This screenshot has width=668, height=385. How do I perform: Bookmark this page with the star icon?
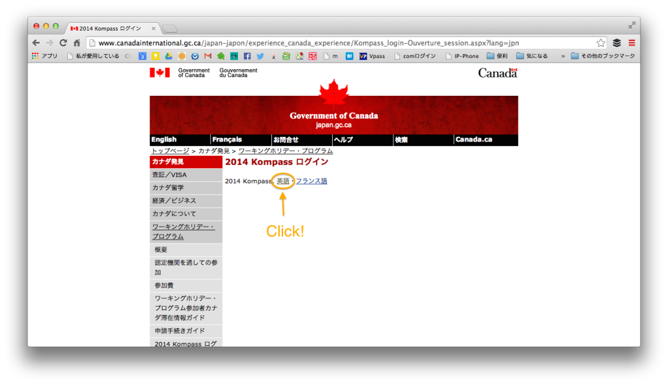pyautogui.click(x=601, y=43)
